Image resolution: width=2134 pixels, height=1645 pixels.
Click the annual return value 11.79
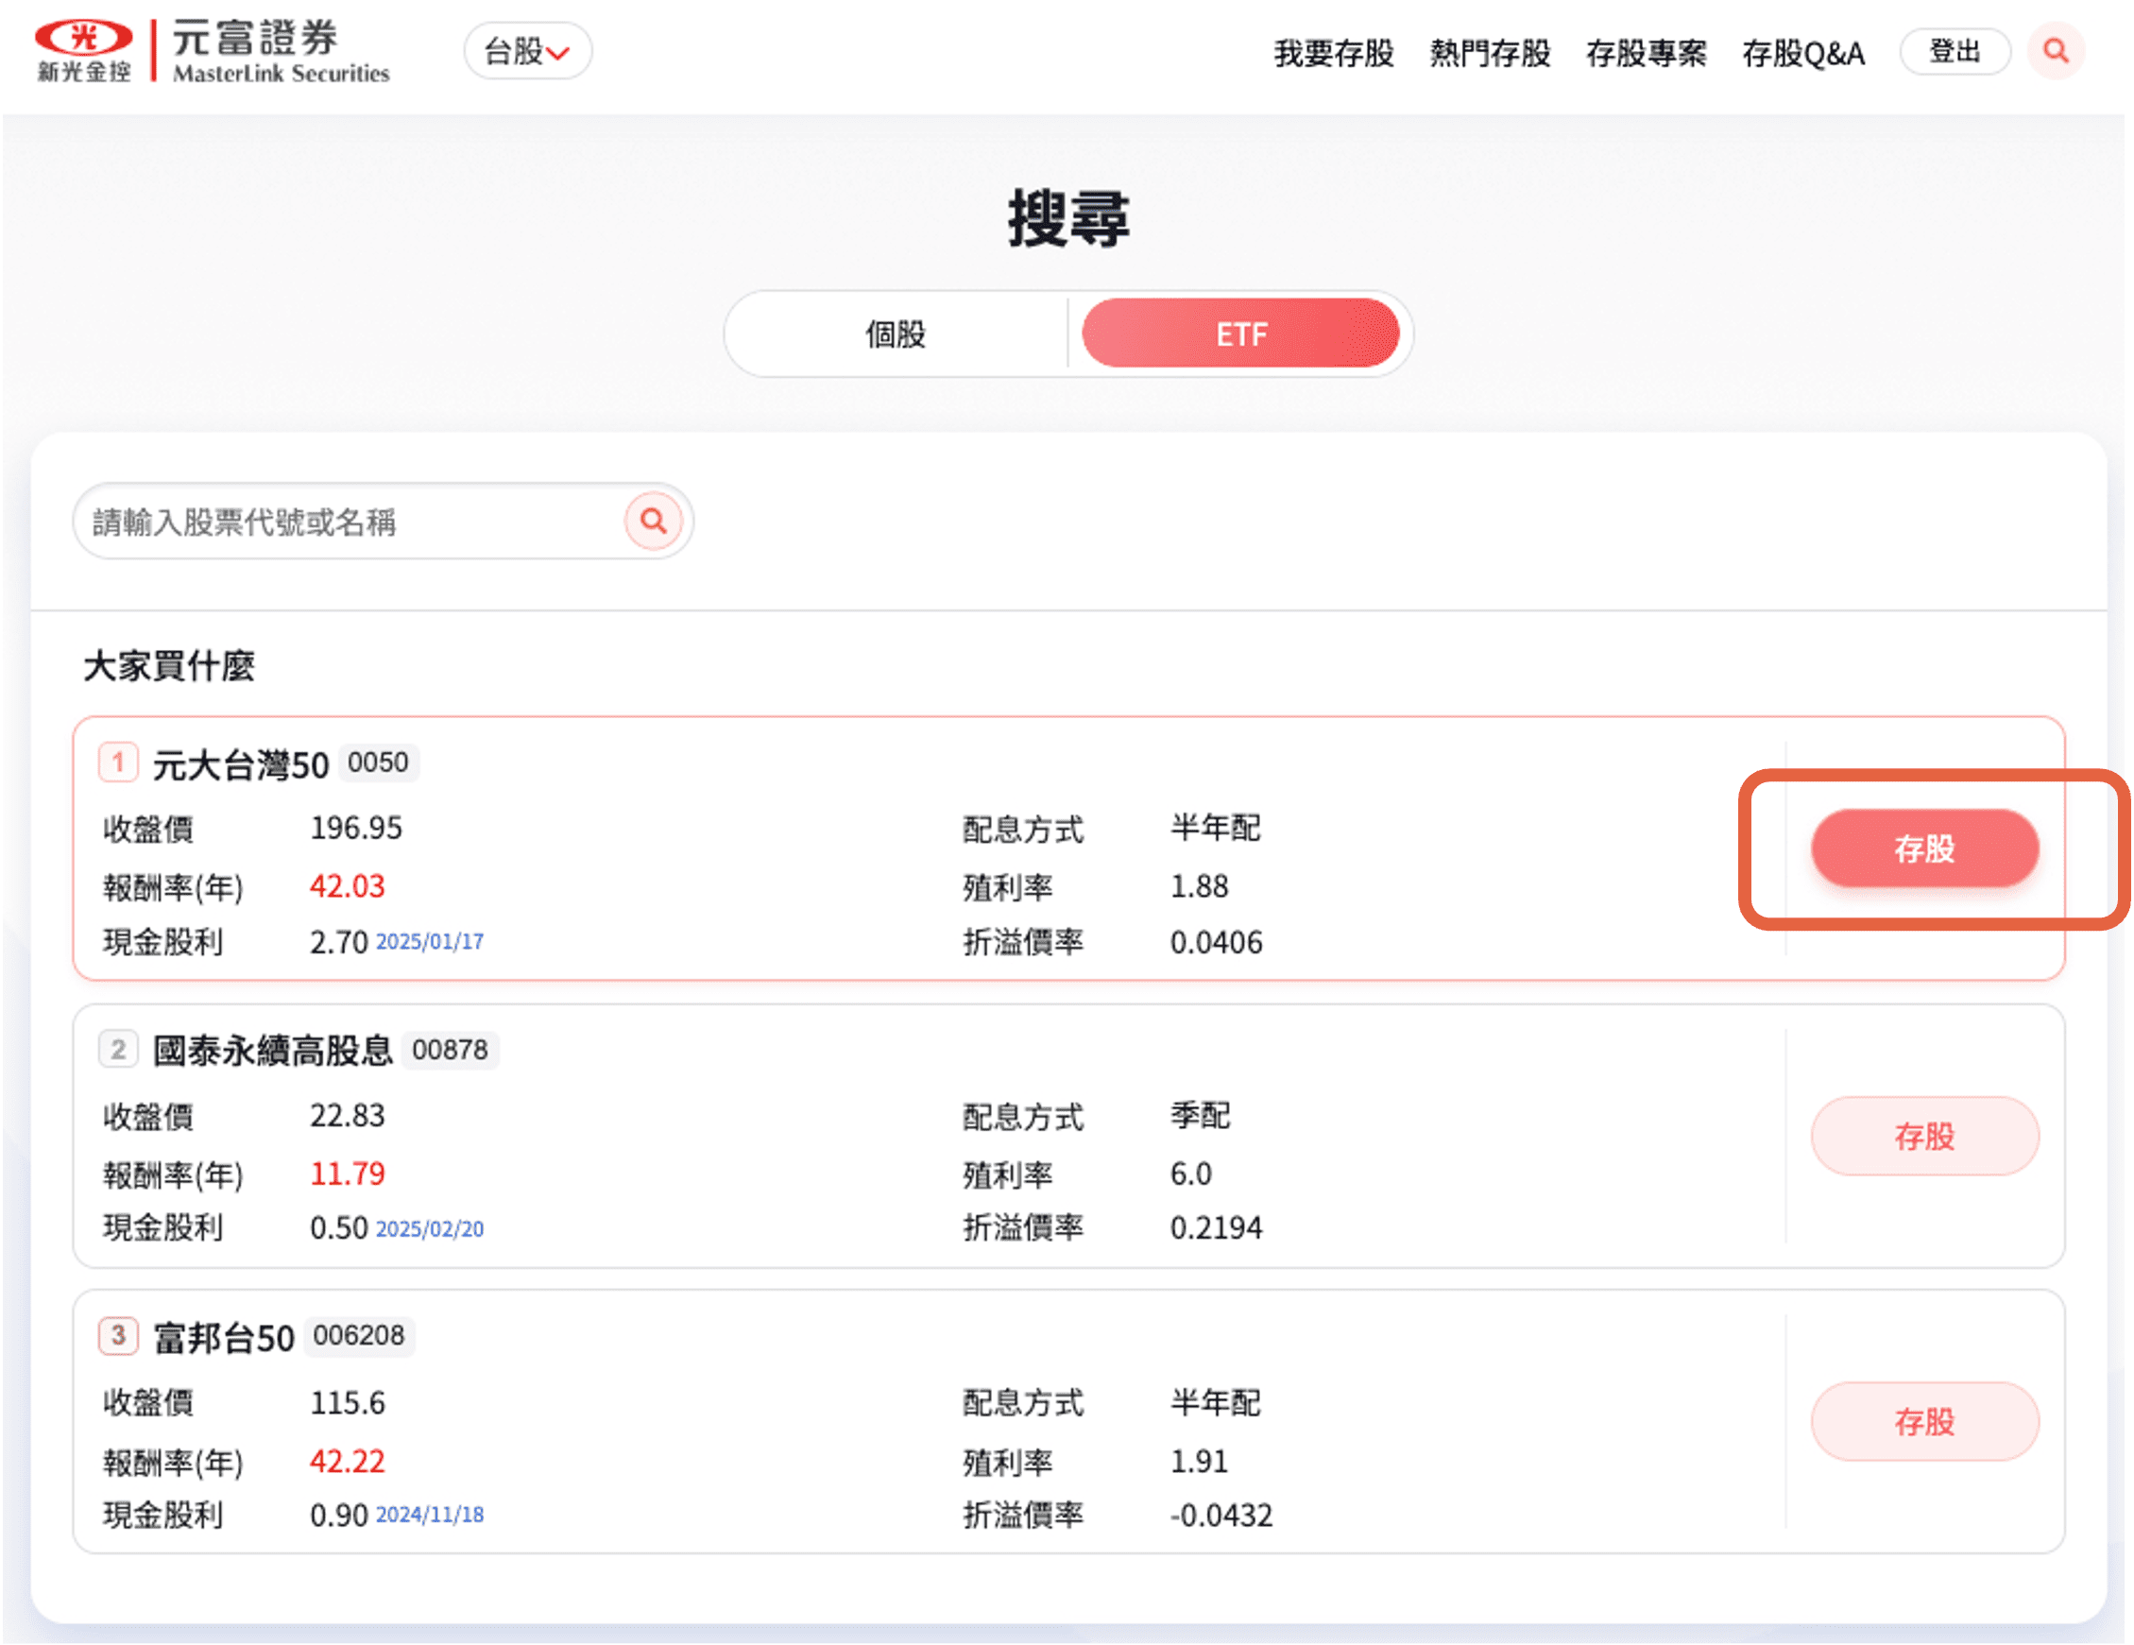(x=348, y=1174)
